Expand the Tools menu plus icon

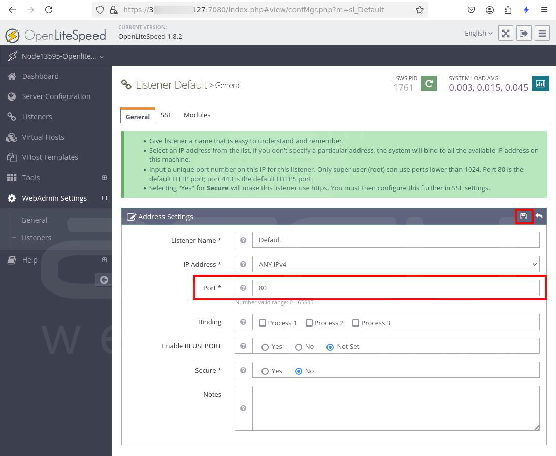click(104, 178)
